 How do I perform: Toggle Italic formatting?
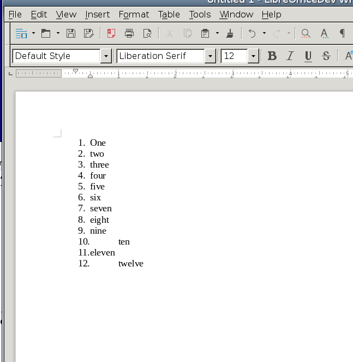290,56
